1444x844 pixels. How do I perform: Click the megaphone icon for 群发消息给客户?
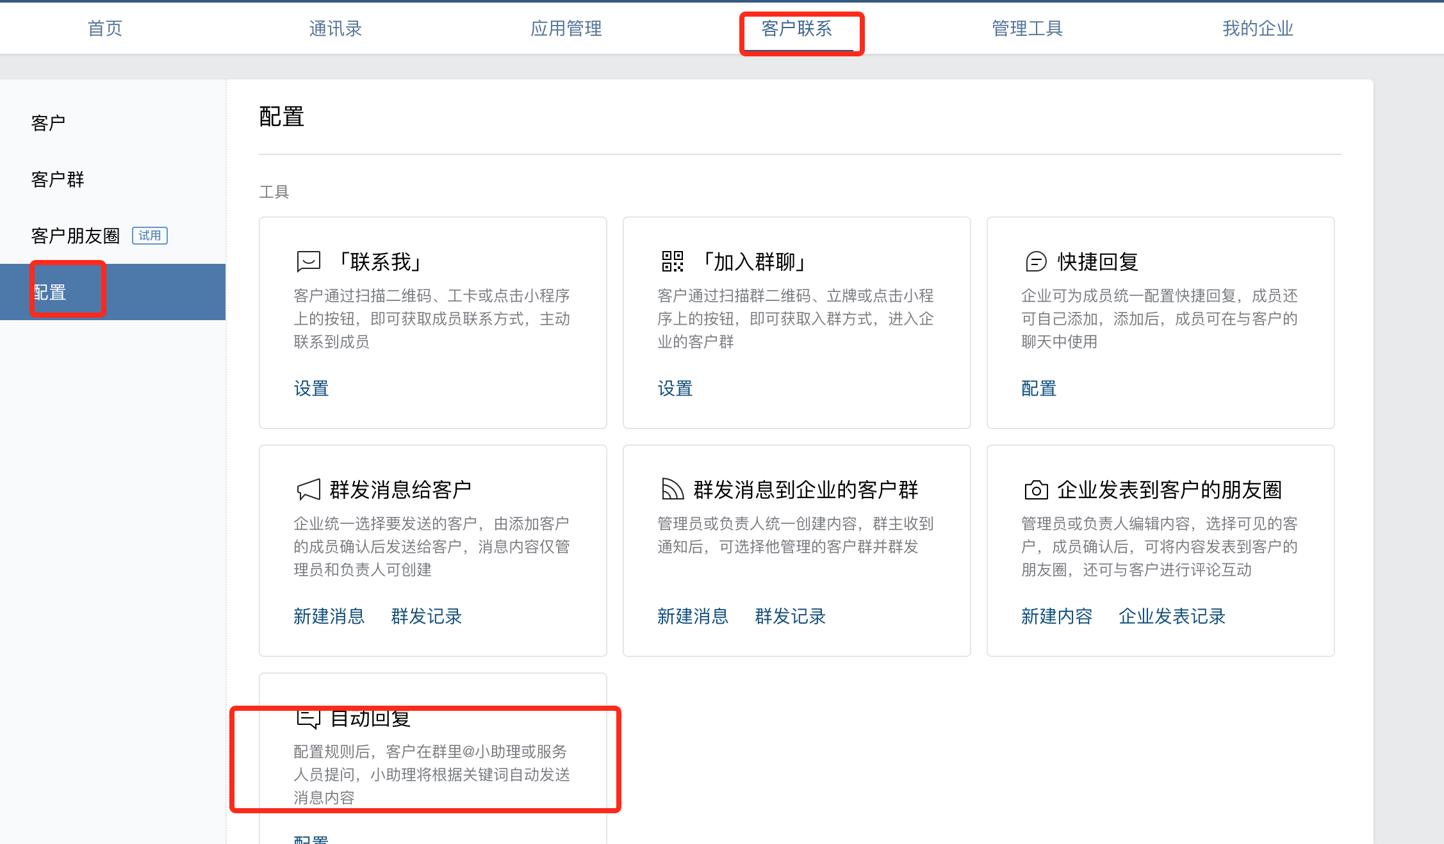308,490
